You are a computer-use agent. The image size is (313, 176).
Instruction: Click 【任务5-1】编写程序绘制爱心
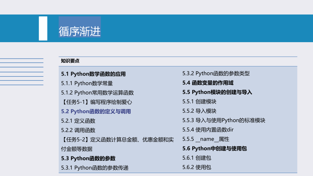tap(96, 102)
